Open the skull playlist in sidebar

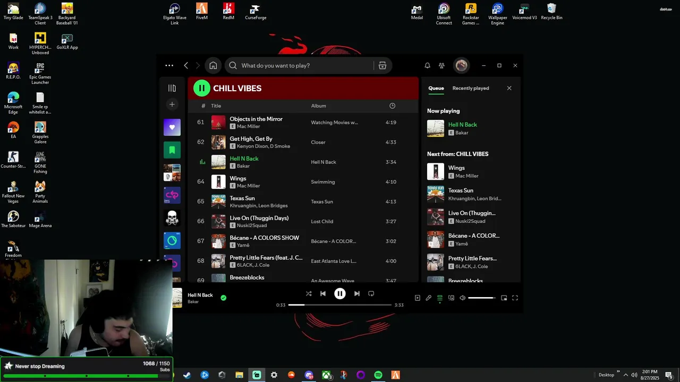[172, 218]
